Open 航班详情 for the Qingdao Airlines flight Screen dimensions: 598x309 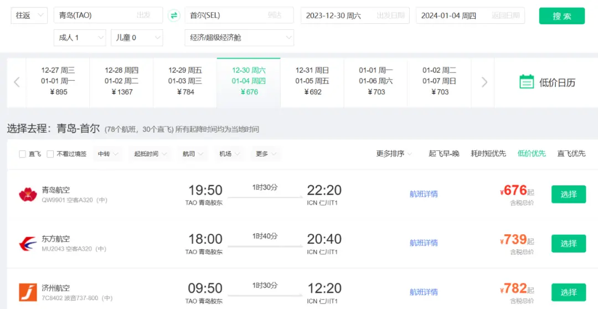[x=424, y=194]
